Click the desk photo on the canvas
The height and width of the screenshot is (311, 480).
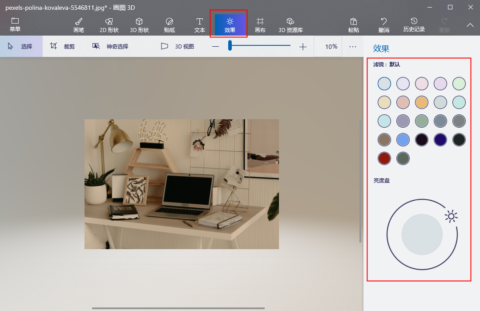point(182,184)
